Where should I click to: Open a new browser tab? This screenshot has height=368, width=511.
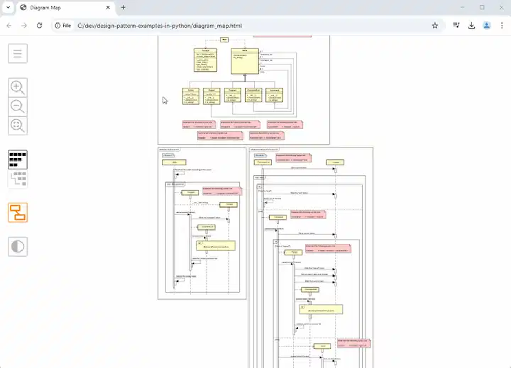tap(123, 7)
